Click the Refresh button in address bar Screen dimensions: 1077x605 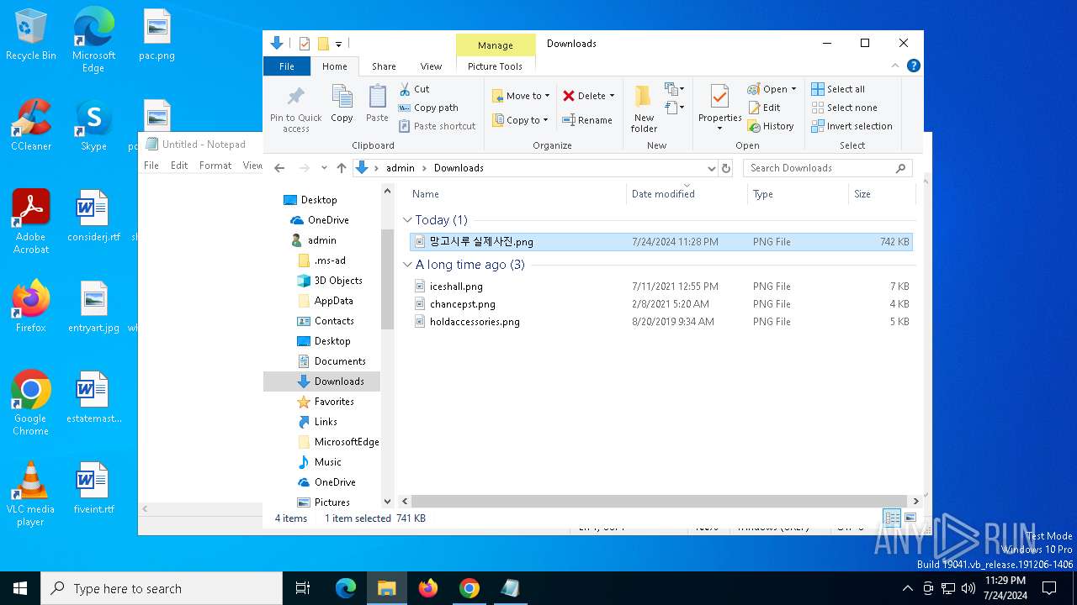pyautogui.click(x=727, y=168)
